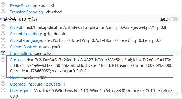
Task: Open help icon for Cookie header
Action: [x=3, y=59]
